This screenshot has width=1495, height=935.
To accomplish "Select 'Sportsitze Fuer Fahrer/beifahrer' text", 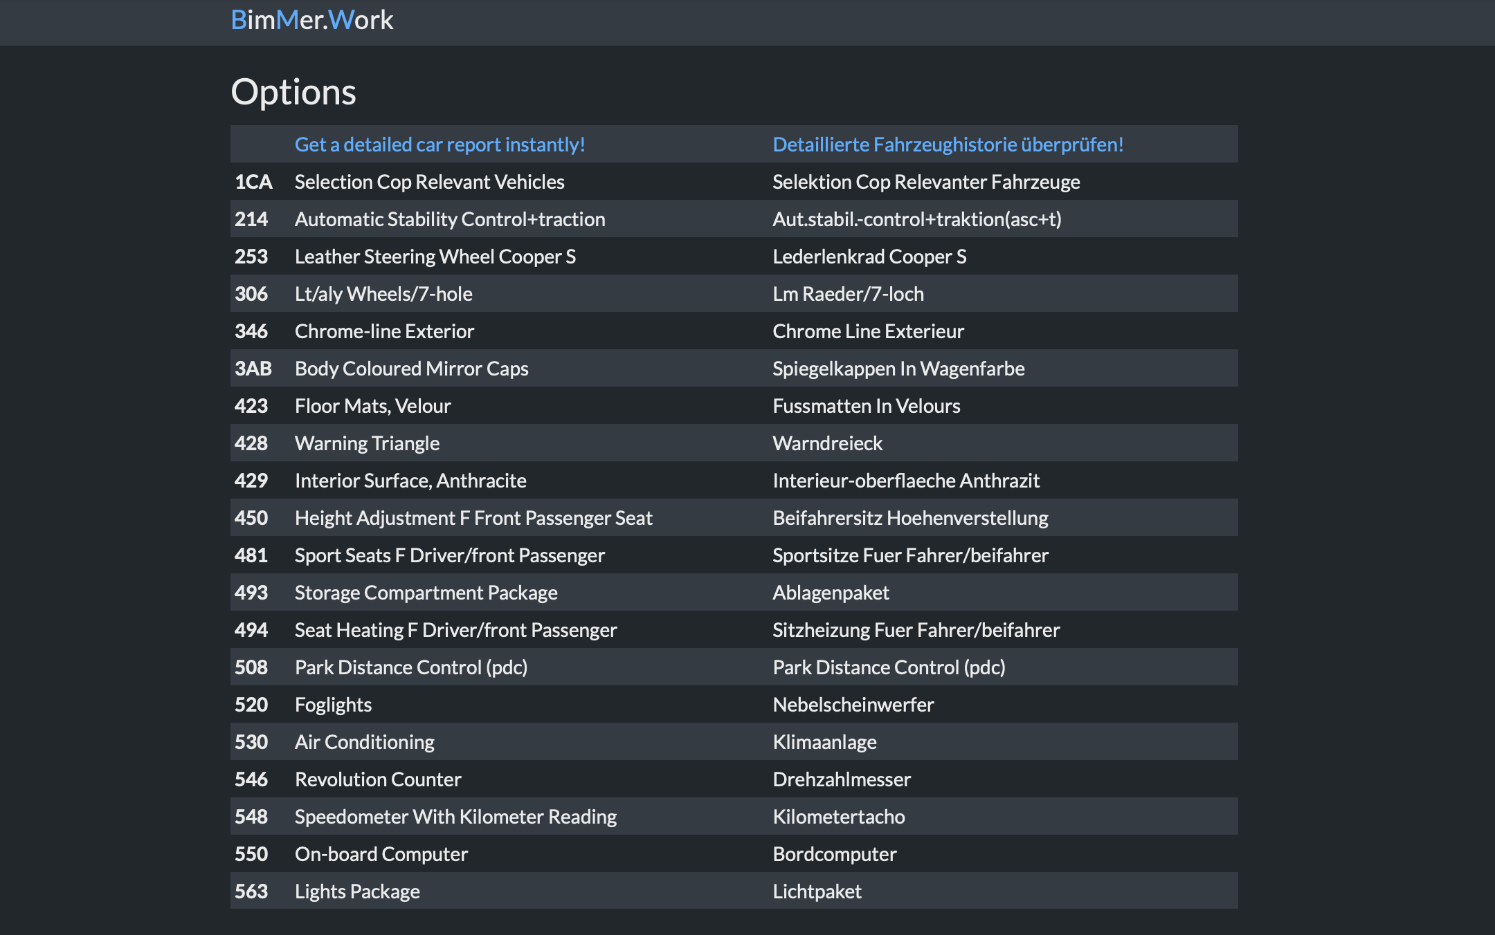I will [x=910, y=555].
